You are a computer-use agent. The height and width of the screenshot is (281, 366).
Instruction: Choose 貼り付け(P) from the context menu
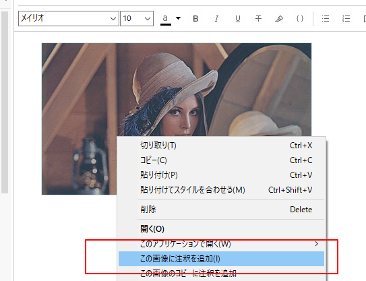[221, 175]
